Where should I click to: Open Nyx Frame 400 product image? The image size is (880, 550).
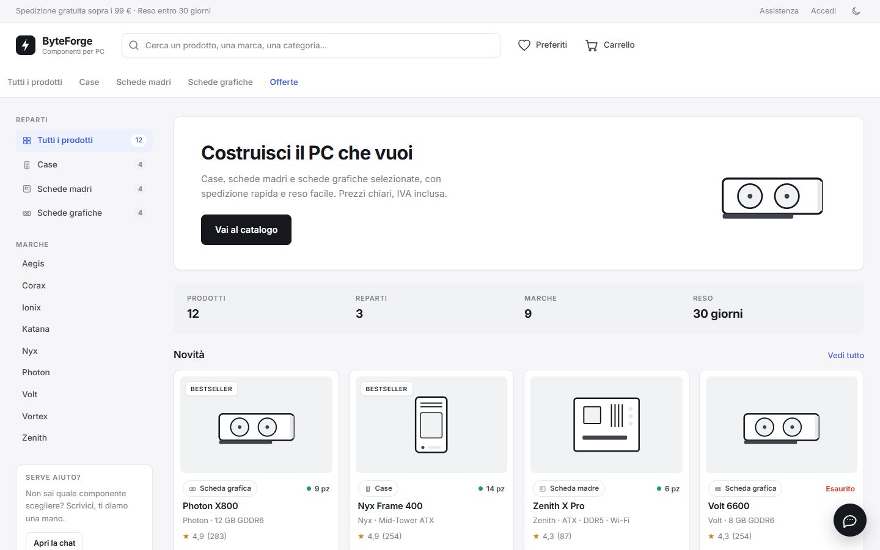(431, 425)
